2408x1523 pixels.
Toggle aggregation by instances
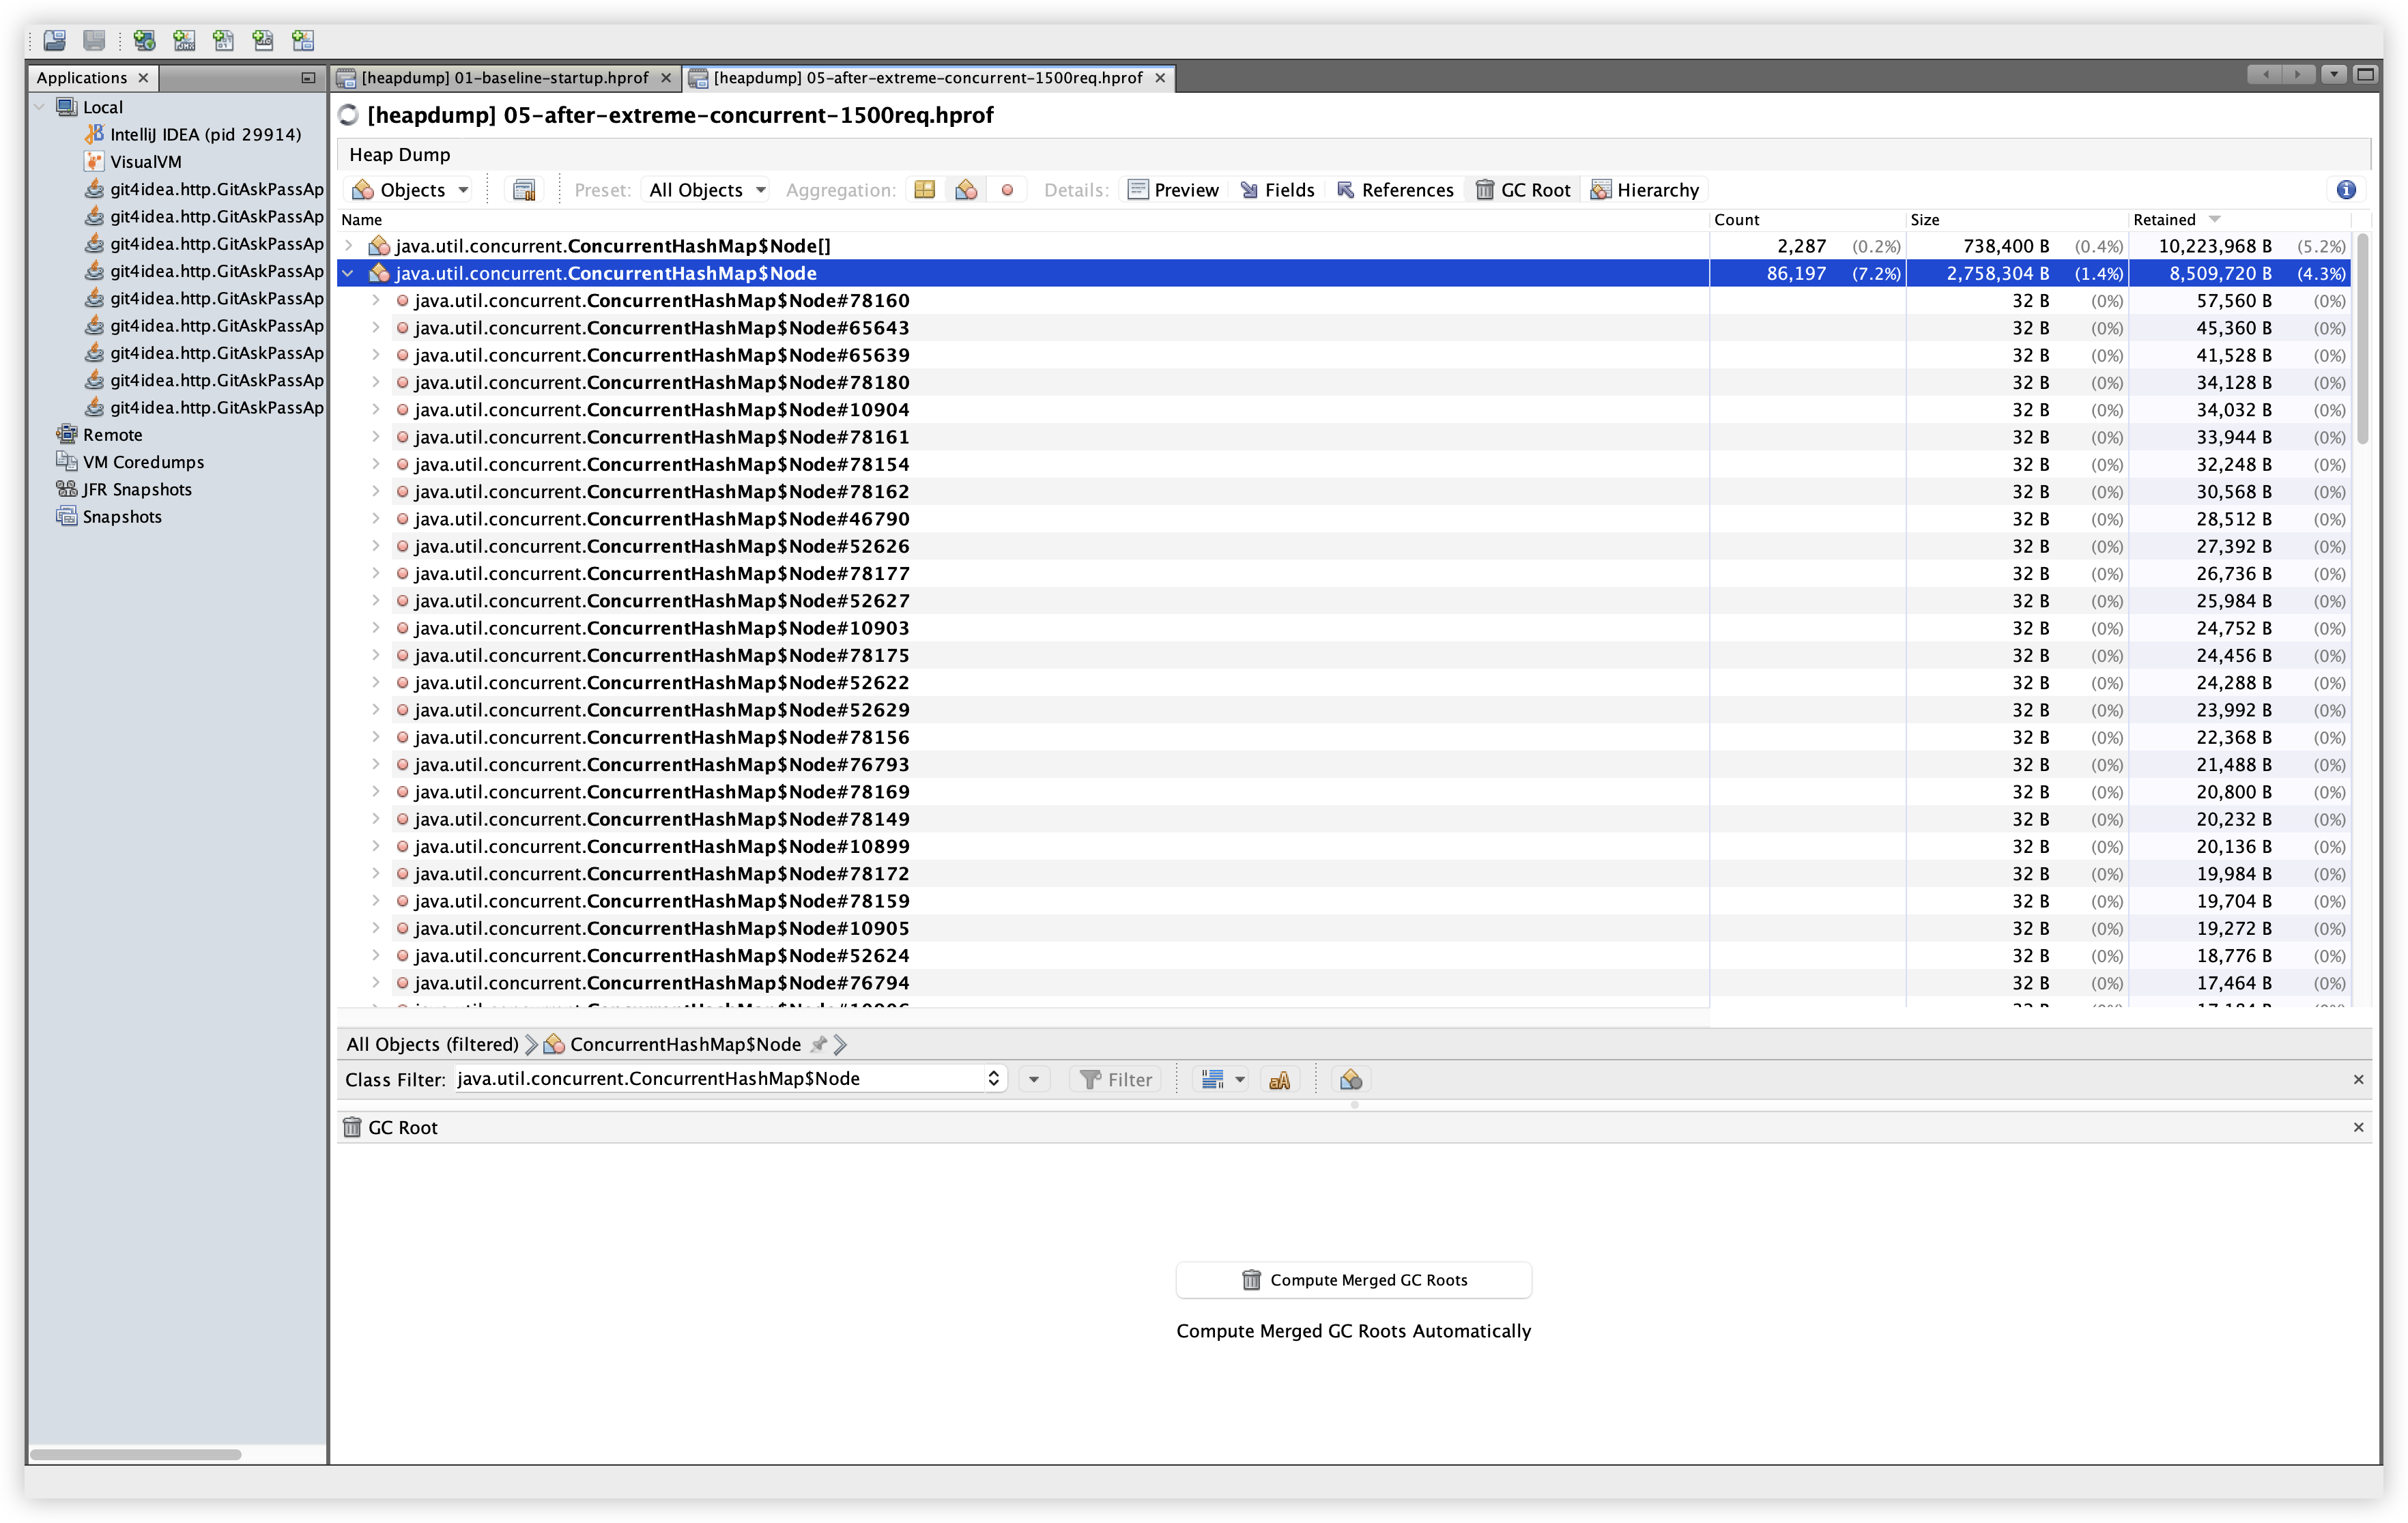1007,190
